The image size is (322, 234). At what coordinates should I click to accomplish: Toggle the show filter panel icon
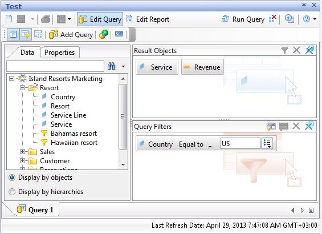coord(26,34)
